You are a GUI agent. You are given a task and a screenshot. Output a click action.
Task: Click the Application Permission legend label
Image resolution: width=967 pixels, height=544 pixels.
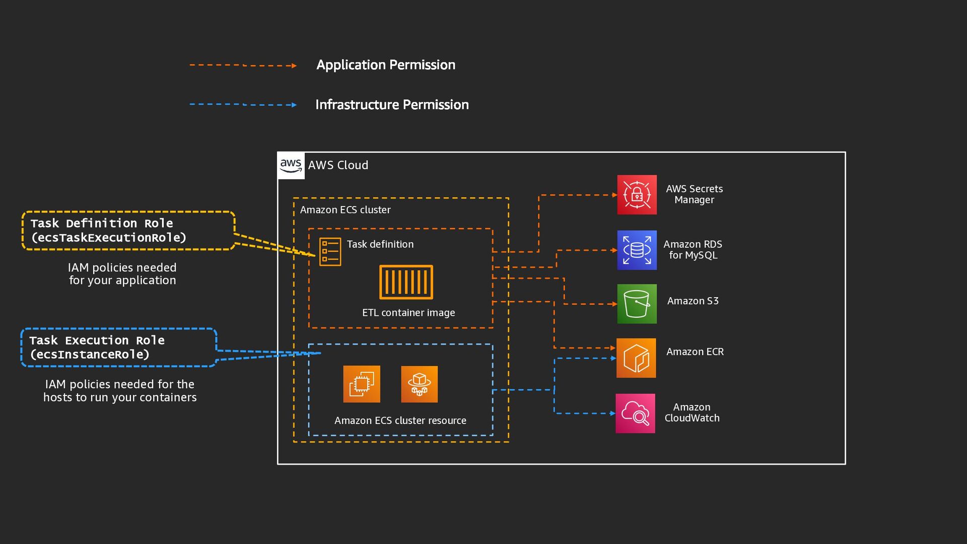pos(386,65)
